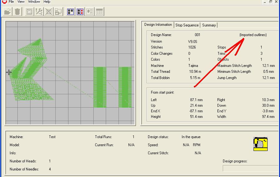The height and width of the screenshot is (177, 280).
Task: Click the sewing machine transfer toolbar icon
Action: click(x=58, y=12)
